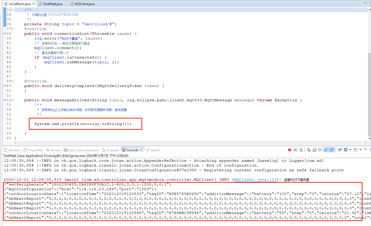Collapse the connectionLost method fold marker
The image size is (371, 226).
13,29
